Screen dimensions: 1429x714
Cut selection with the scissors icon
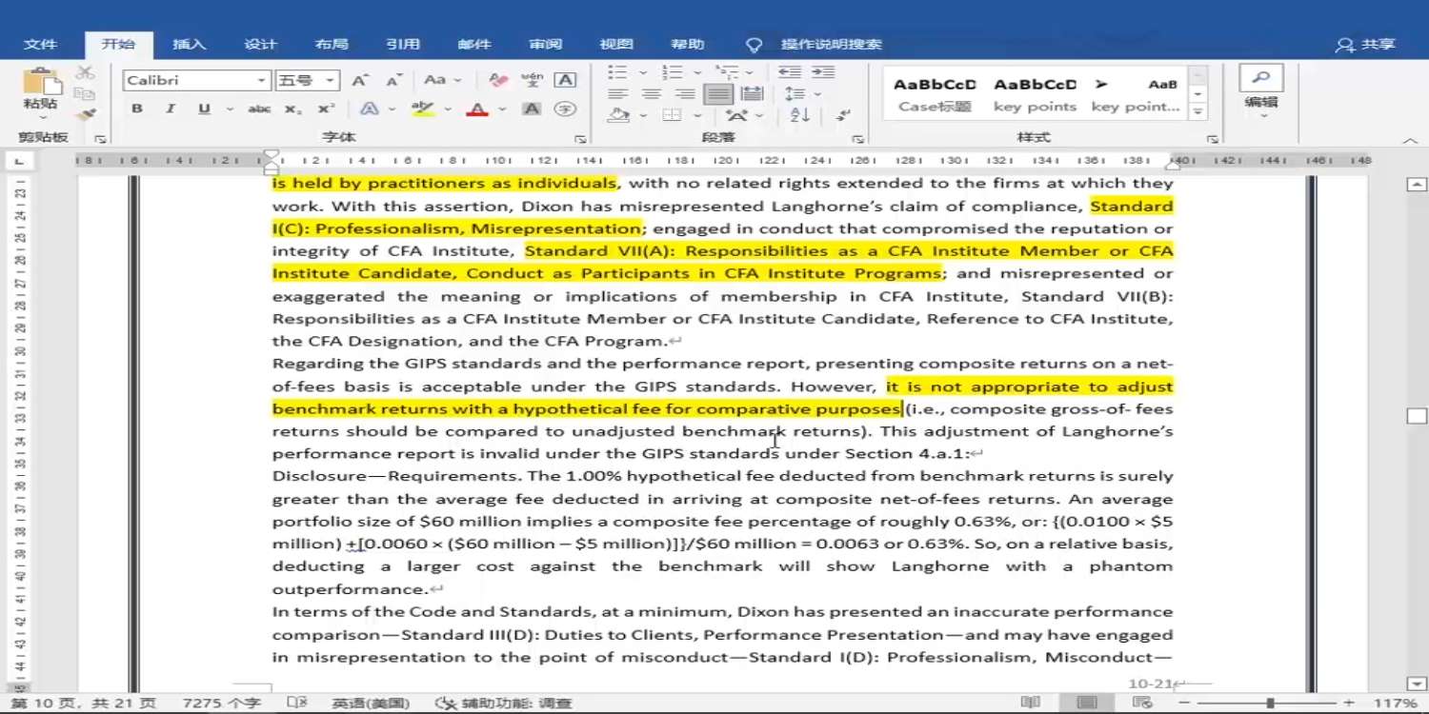coord(86,72)
